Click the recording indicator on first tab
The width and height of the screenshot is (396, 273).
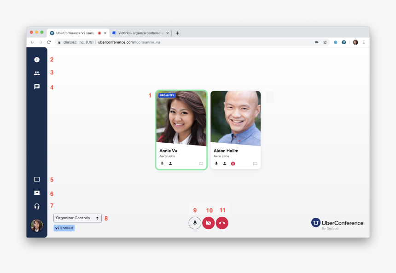99,33
